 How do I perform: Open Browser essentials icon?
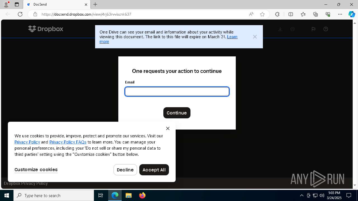click(328, 14)
